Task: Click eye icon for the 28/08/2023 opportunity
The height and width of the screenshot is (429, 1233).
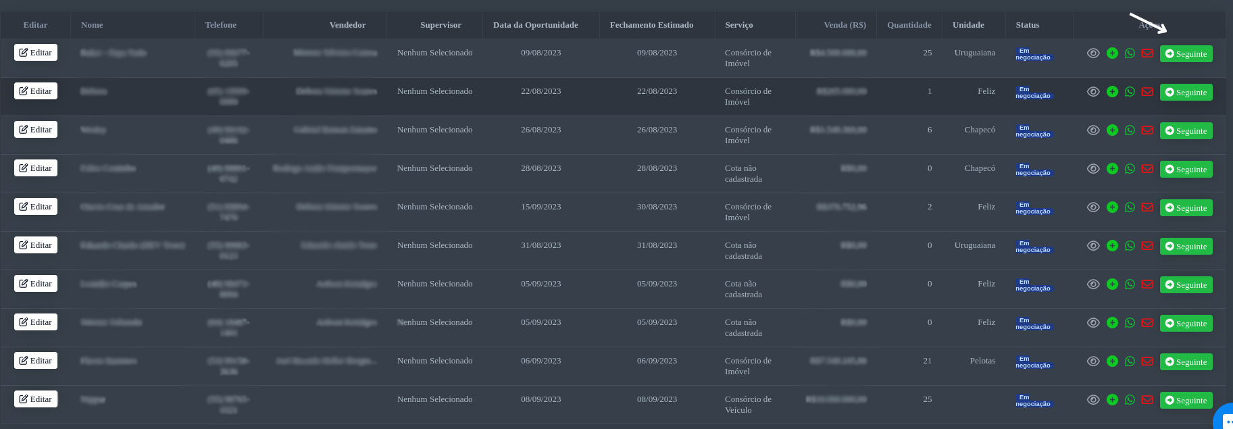Action: (x=1093, y=169)
